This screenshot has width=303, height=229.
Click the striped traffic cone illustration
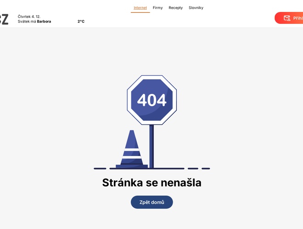pyautogui.click(x=131, y=149)
